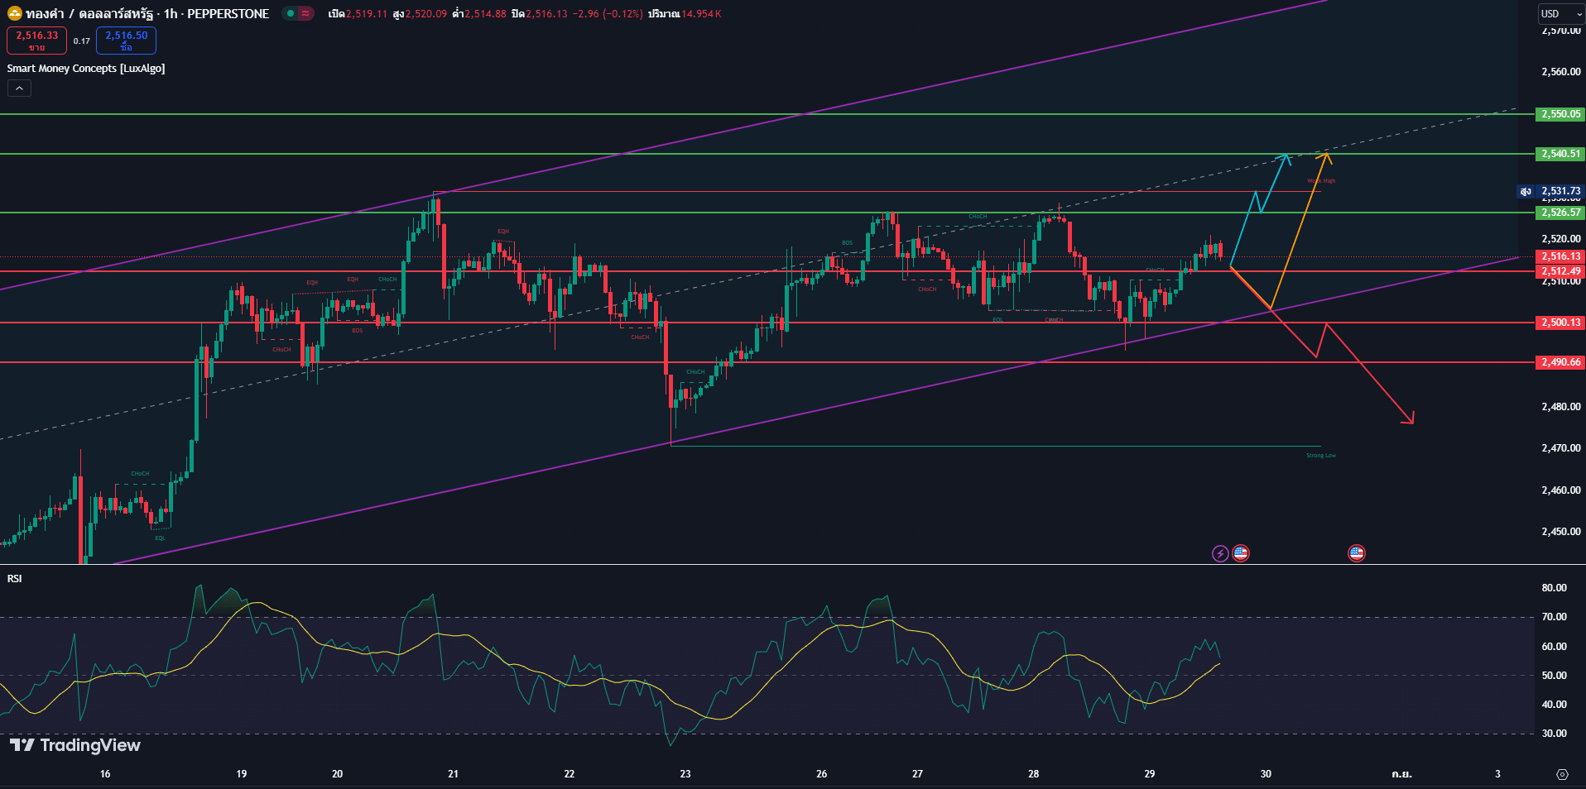The width and height of the screenshot is (1586, 789).
Task: Click the 70.00 RSI scale value
Action: tap(1554, 617)
